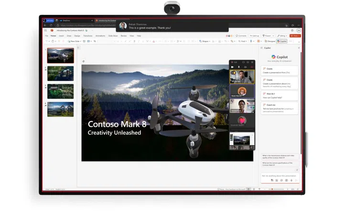This screenshot has height=218, width=344.
Task: Click the microphone icon in meeting panel
Action: pyautogui.click(x=239, y=67)
